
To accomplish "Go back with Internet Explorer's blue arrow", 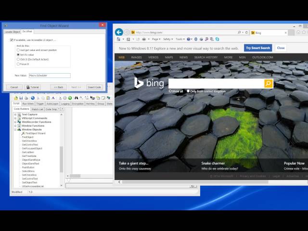I will [119, 32].
